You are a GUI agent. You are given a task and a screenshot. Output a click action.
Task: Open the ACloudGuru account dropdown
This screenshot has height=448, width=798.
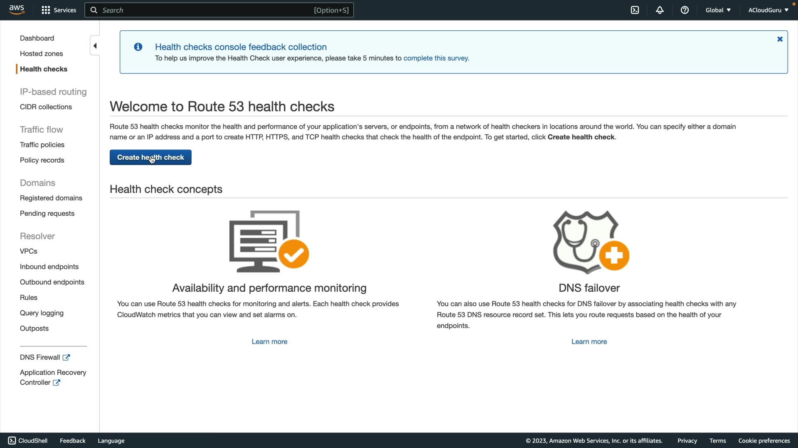(768, 10)
